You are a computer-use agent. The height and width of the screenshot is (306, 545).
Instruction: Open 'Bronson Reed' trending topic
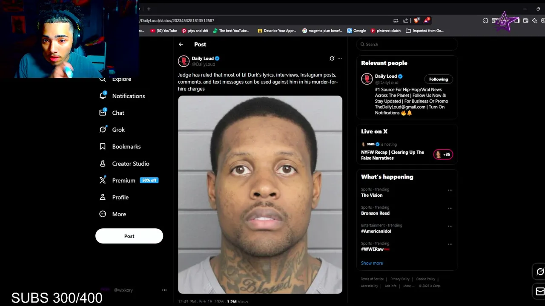(375, 213)
